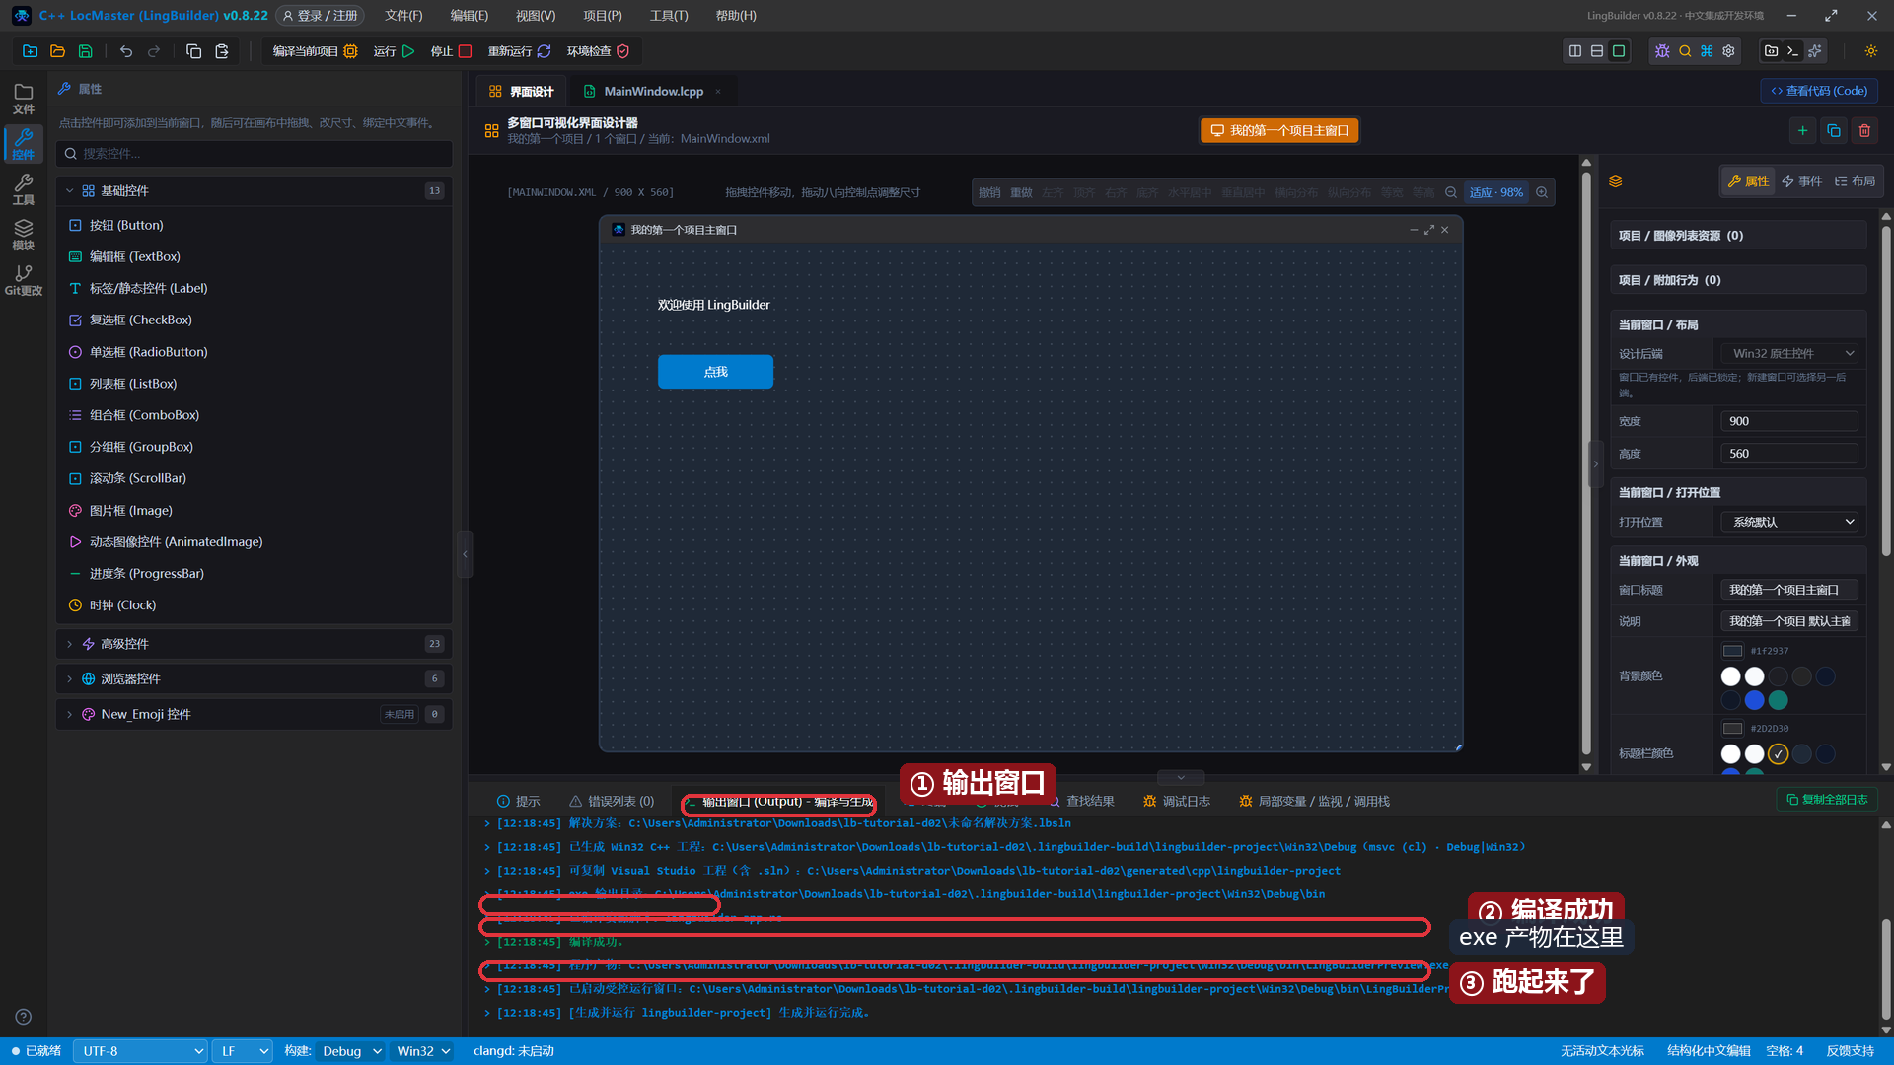The image size is (1894, 1065).
Task: Switch to the 调试日志 tab
Action: pyautogui.click(x=1176, y=802)
